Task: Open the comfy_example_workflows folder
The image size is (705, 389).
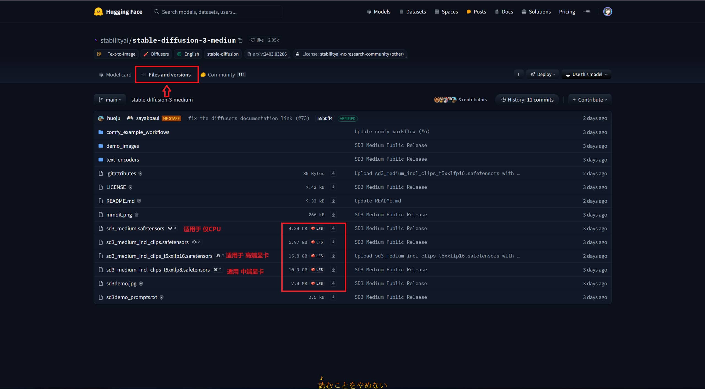Action: click(x=138, y=132)
